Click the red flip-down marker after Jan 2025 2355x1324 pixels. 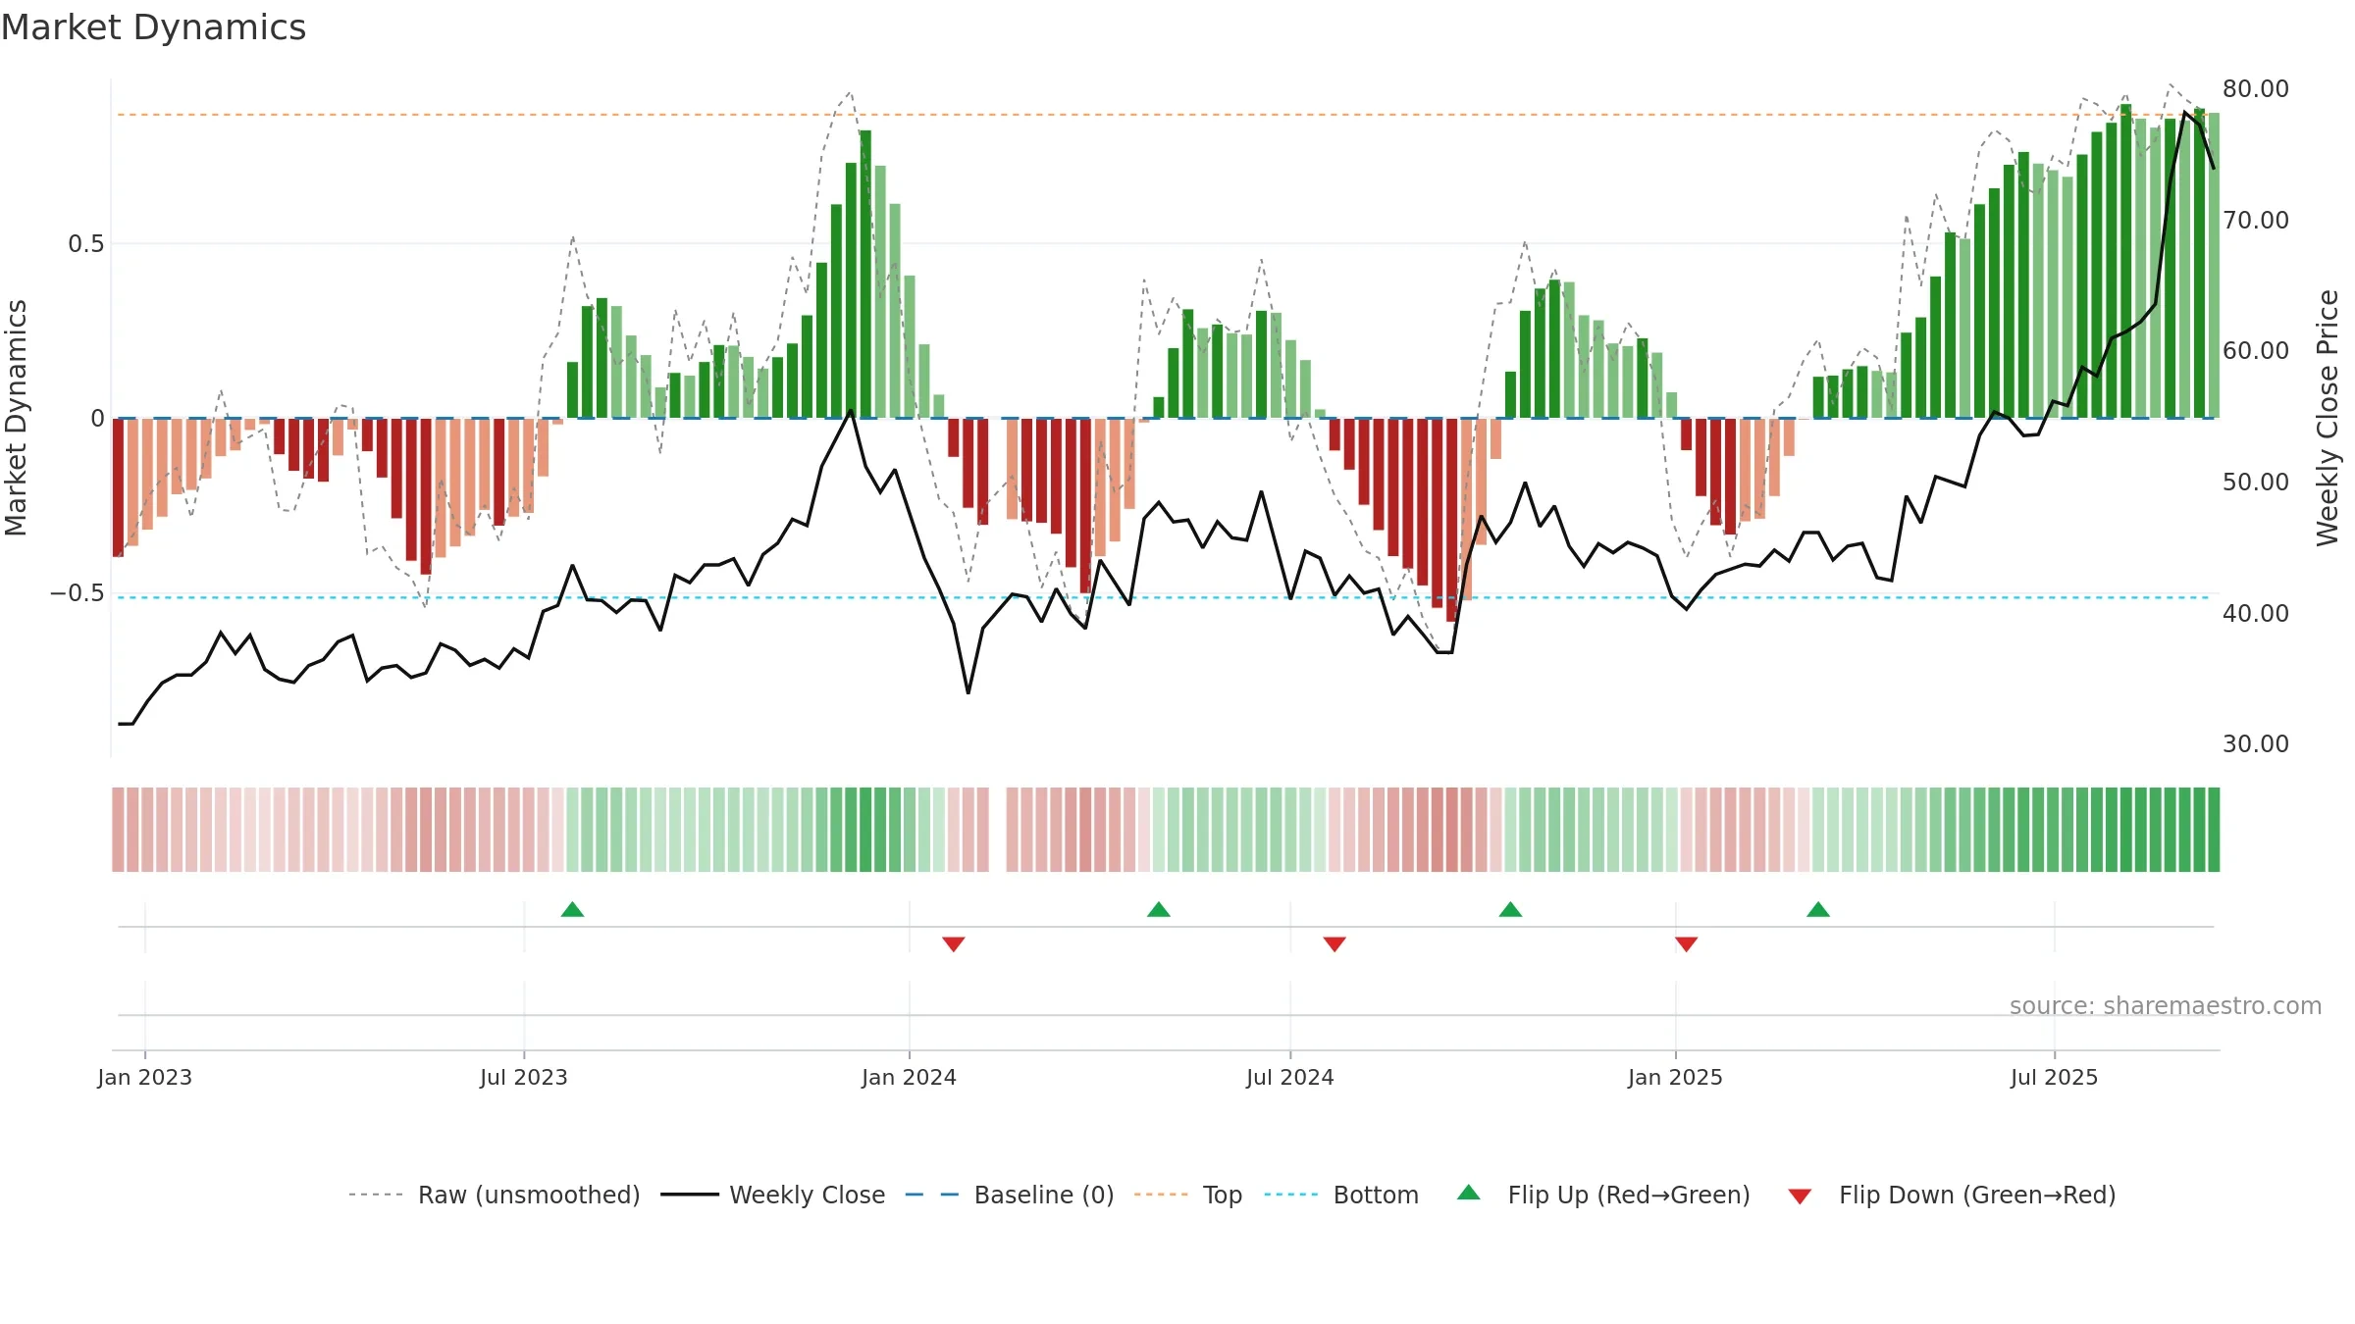1687,943
